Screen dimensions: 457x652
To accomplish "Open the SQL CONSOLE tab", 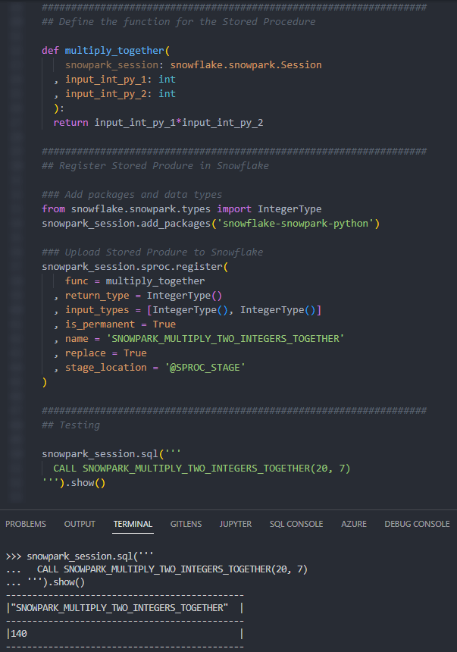I will coord(296,524).
